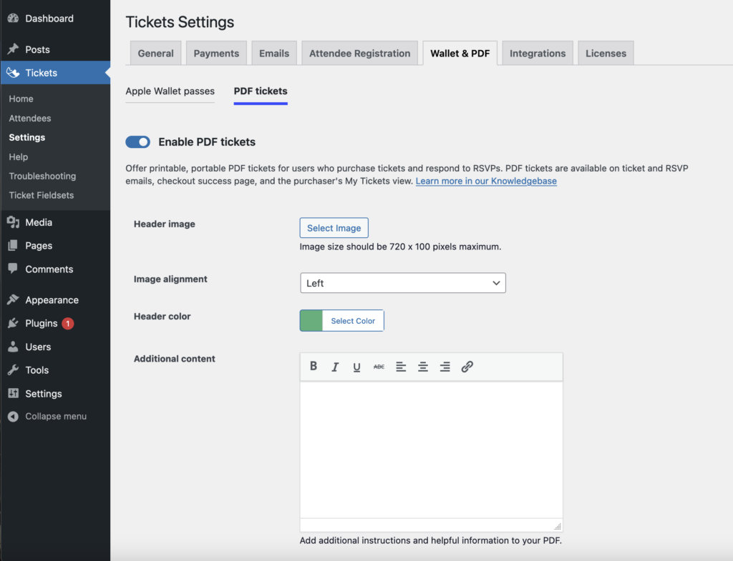Collapse the WordPress admin menu
Screen dimensions: 733x561
coord(50,415)
